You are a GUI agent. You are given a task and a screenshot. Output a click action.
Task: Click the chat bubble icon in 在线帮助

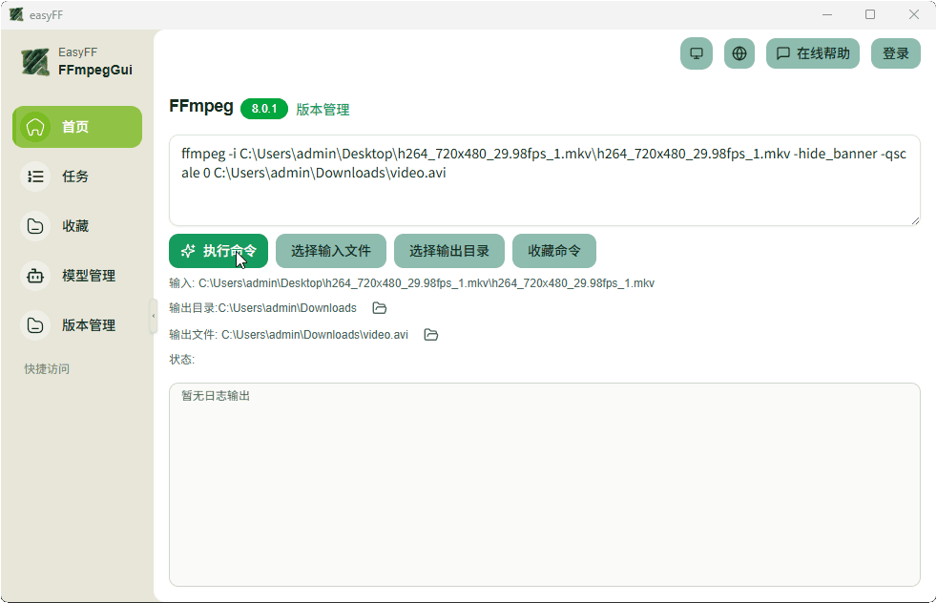pos(782,53)
